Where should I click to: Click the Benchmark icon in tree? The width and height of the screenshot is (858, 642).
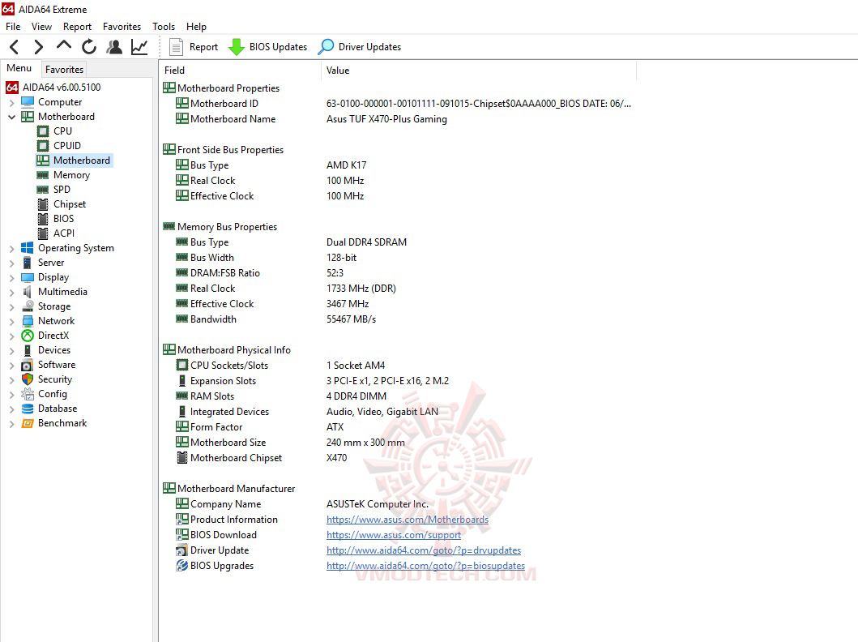(x=28, y=423)
